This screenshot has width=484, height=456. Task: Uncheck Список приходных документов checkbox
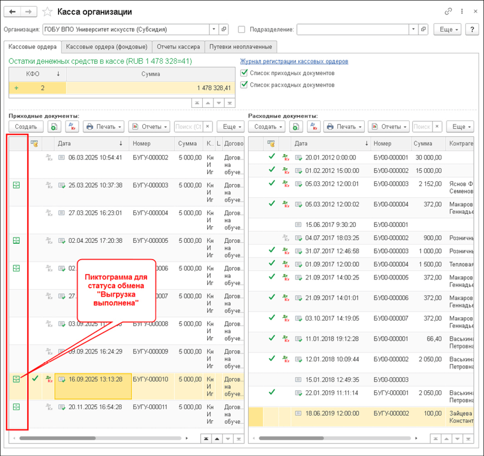244,73
